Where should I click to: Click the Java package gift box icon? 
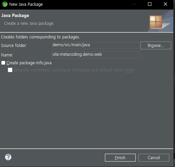click(x=156, y=21)
